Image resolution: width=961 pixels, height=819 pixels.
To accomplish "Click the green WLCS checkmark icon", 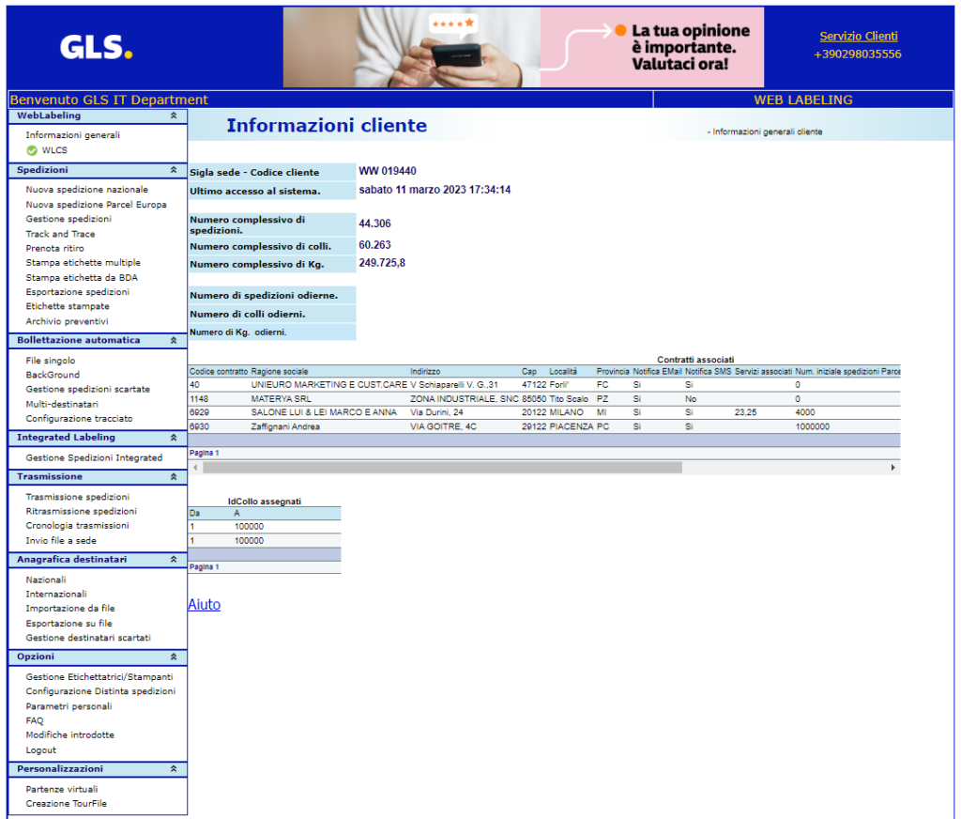I will (32, 150).
